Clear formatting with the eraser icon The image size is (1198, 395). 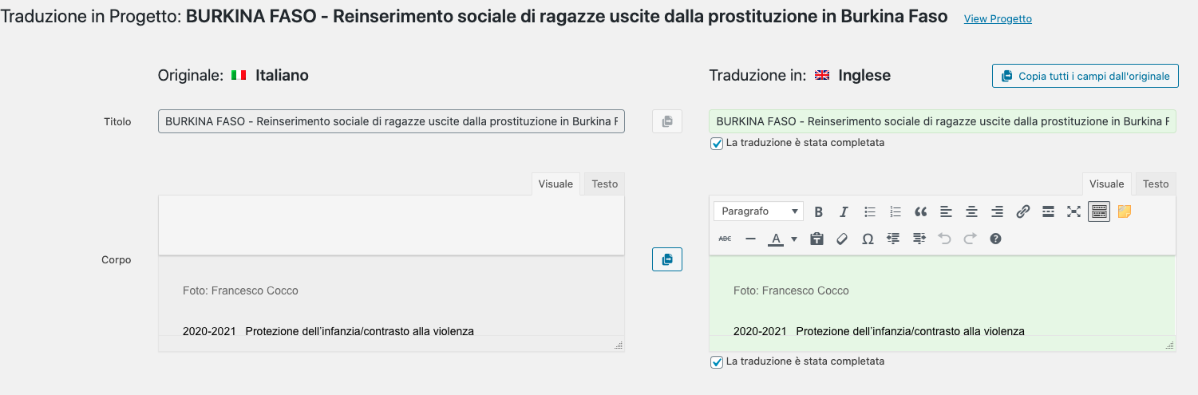[842, 239]
